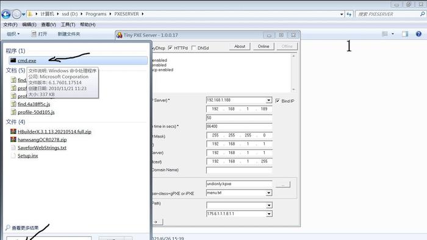The height and width of the screenshot is (240, 427).
Task: Open the 文件(F) menu
Action: (x=10, y=24)
